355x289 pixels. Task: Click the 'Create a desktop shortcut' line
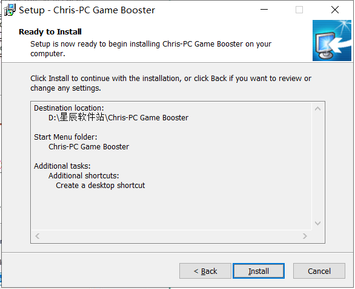(100, 186)
